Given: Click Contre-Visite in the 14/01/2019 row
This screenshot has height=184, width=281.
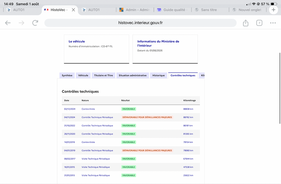Looking at the screenshot, I should pos(88,142).
